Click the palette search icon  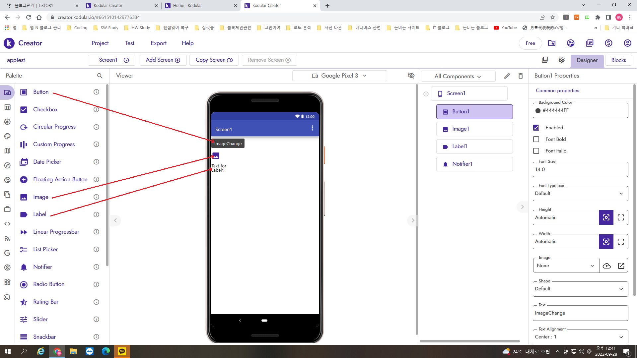[100, 76]
